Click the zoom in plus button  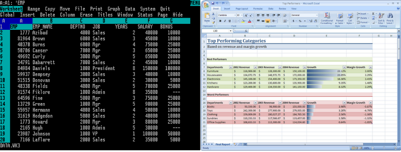tap(396, 148)
